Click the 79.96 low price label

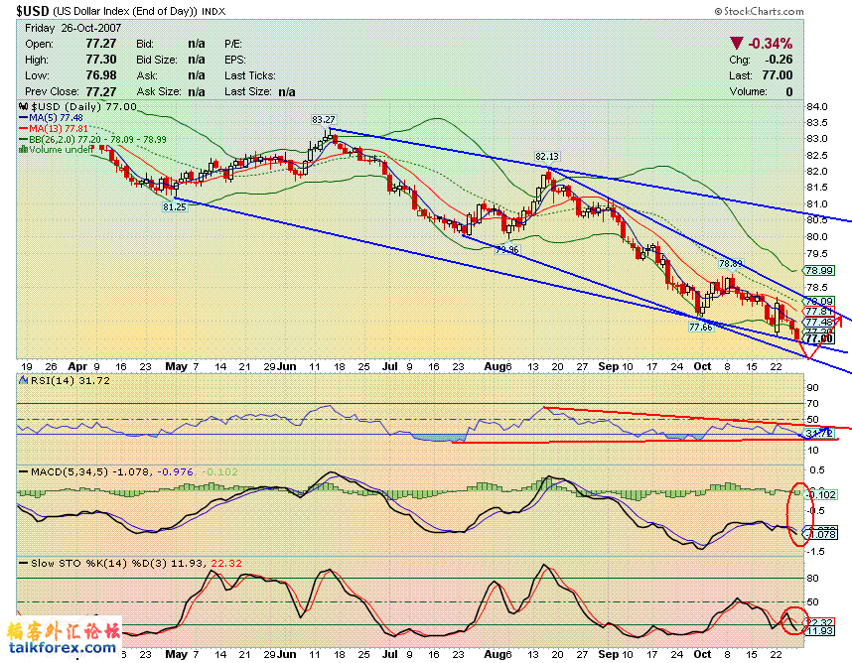tap(507, 250)
